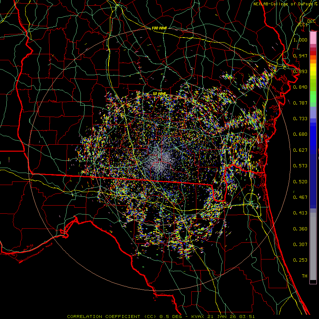This screenshot has width=319, height=319.
Task: Click the '0.360' color scale value
Action: 300,229
